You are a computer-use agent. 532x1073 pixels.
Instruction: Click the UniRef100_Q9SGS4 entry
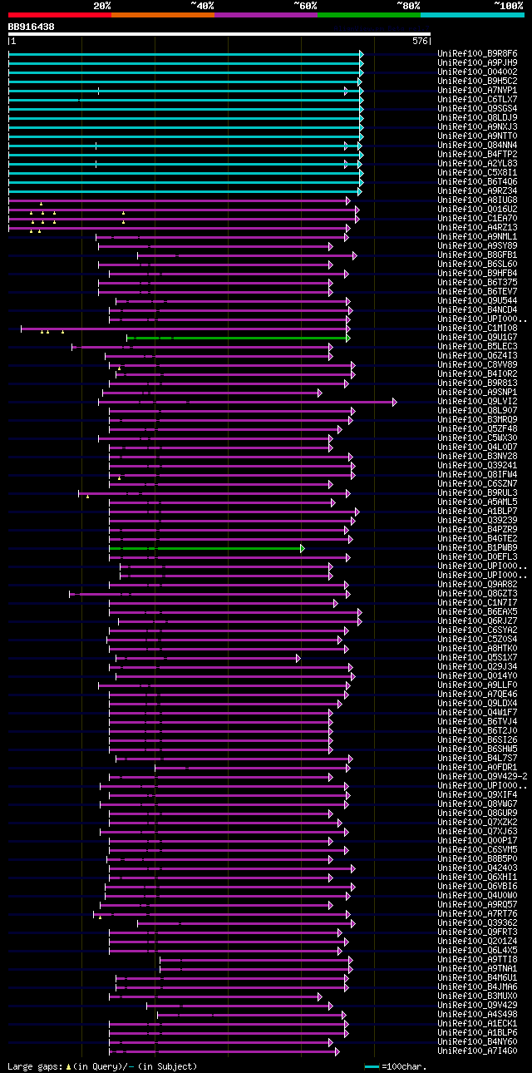[x=477, y=108]
